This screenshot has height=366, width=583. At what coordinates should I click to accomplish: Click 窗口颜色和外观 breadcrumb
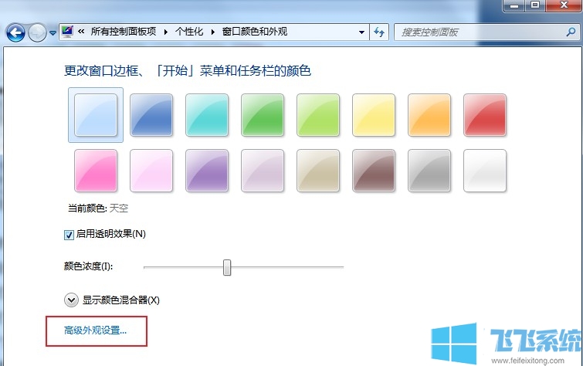point(255,32)
